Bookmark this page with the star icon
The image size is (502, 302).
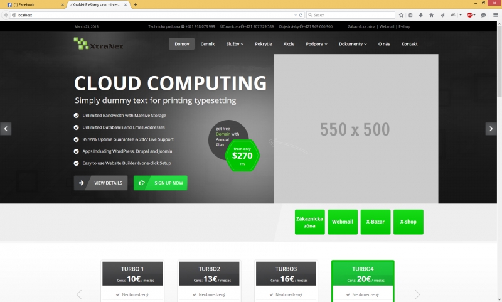click(x=401, y=15)
